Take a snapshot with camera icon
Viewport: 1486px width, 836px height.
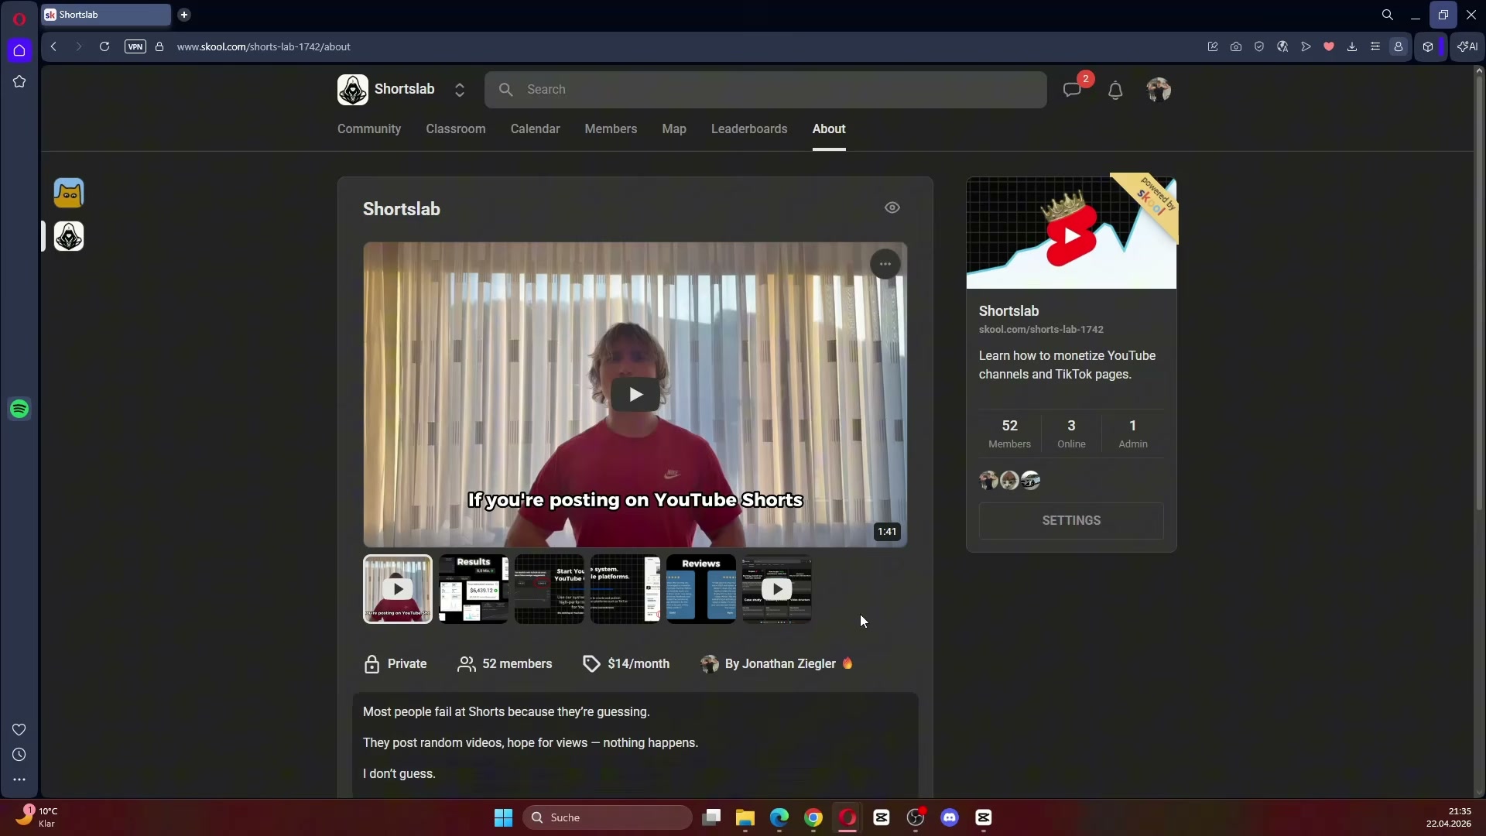point(1236,46)
